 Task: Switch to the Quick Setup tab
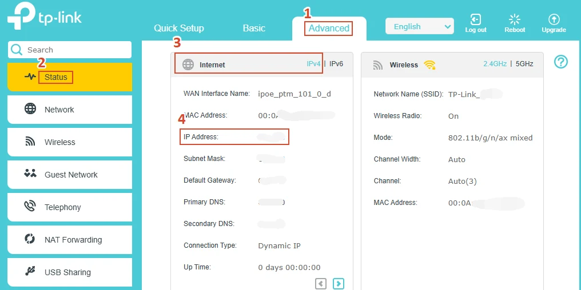179,28
